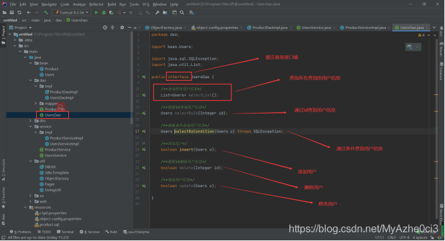Select UsersDaoImpl in the project tree
This screenshot has height=241, width=445.
click(62, 98)
